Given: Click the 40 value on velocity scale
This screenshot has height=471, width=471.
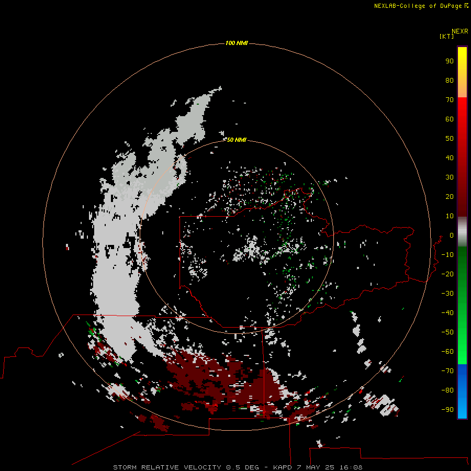Looking at the screenshot, I should pos(450,158).
